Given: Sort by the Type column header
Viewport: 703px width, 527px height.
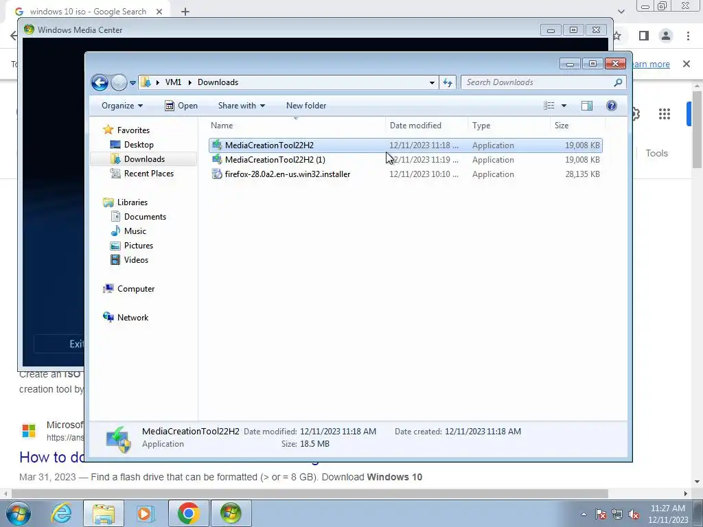Looking at the screenshot, I should (x=509, y=126).
